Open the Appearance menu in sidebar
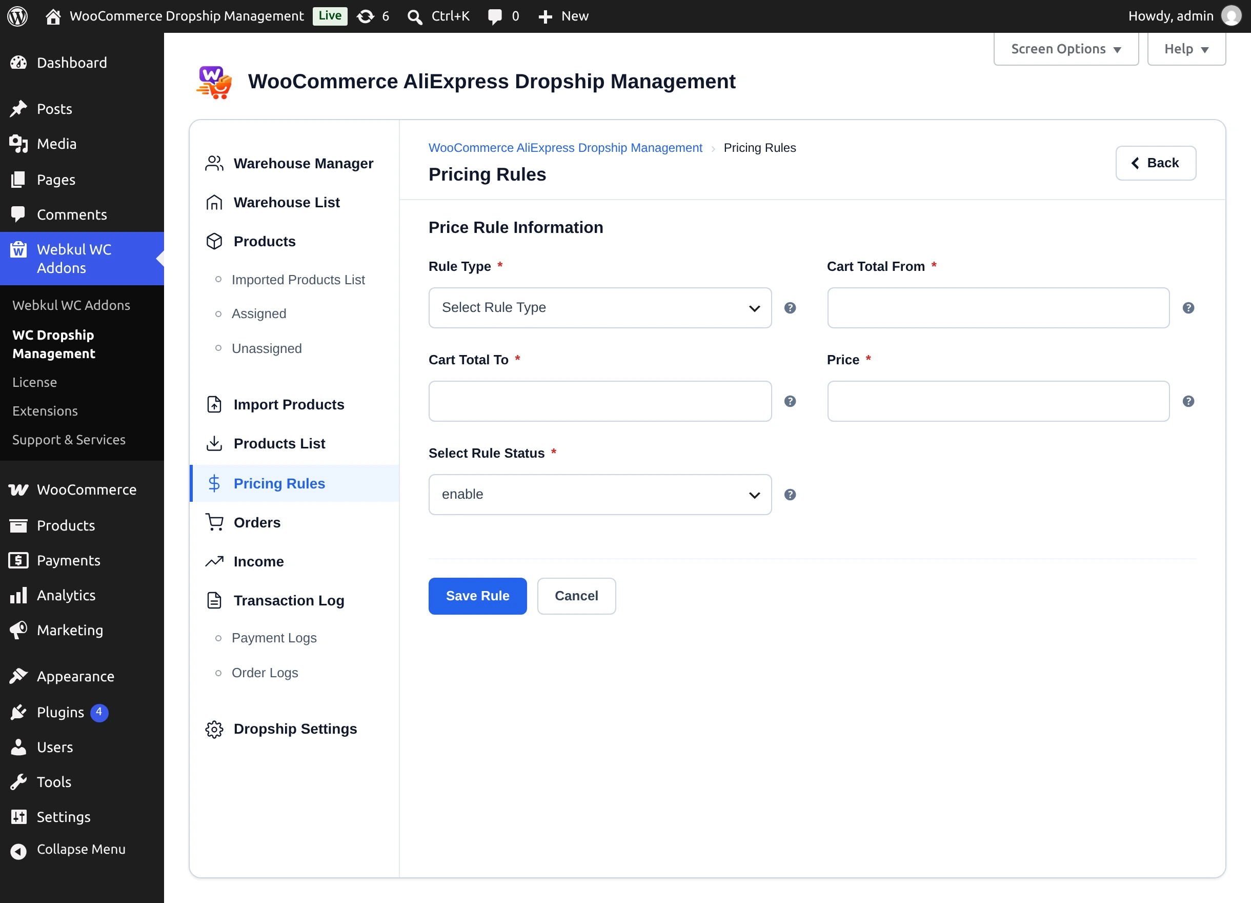Image resolution: width=1251 pixels, height=903 pixels. click(x=82, y=677)
